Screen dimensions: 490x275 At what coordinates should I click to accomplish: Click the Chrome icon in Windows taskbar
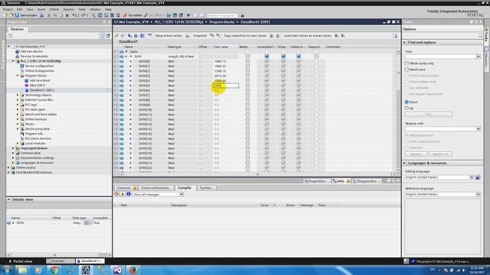pos(54,270)
